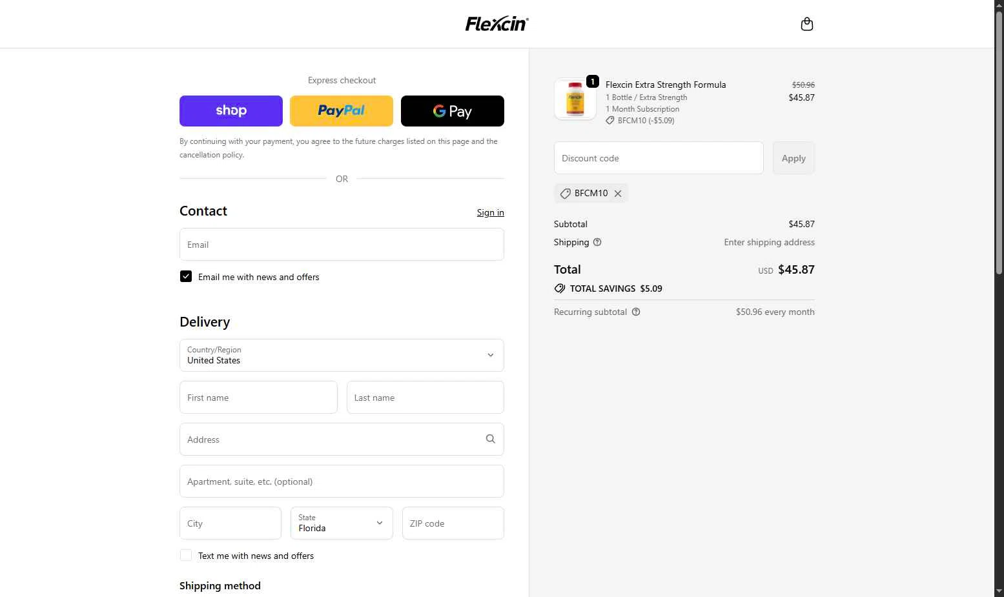Screen dimensions: 1004x597
Task: Click the City input field
Action: click(231, 523)
